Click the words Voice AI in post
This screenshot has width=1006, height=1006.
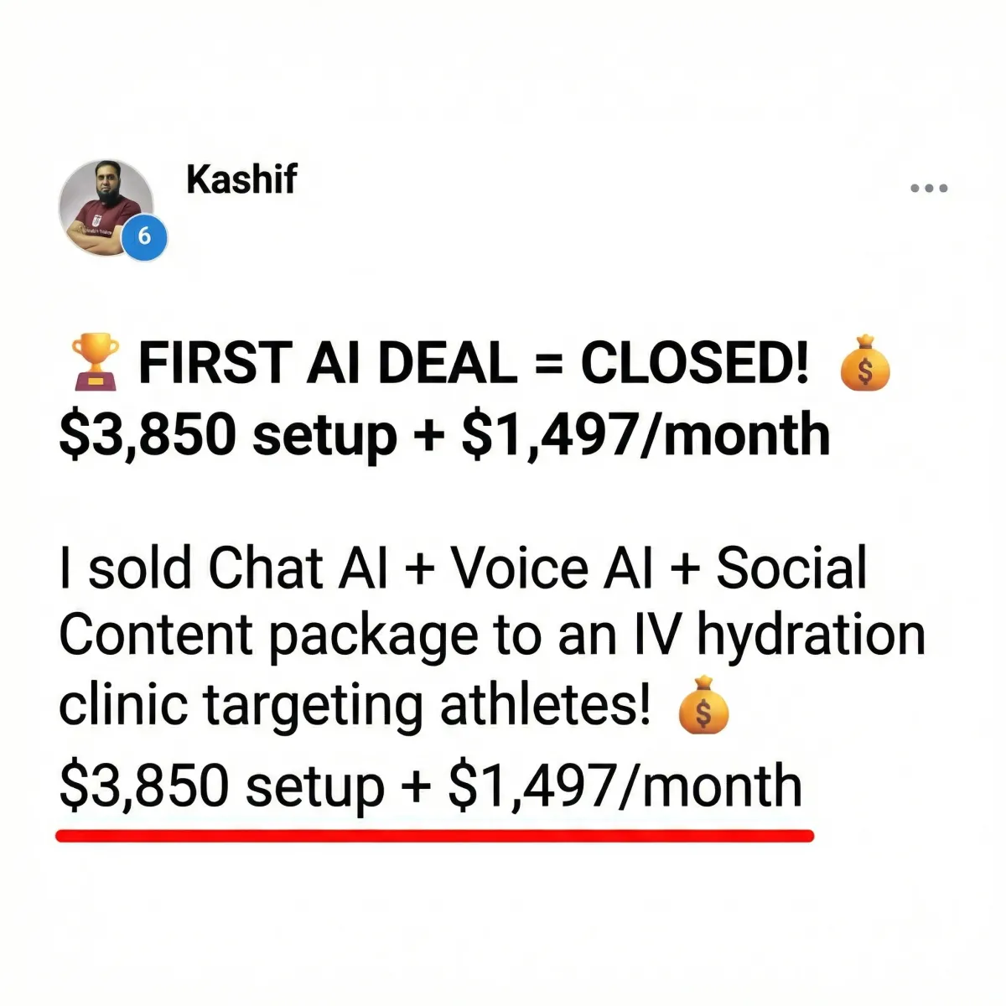pos(552,568)
